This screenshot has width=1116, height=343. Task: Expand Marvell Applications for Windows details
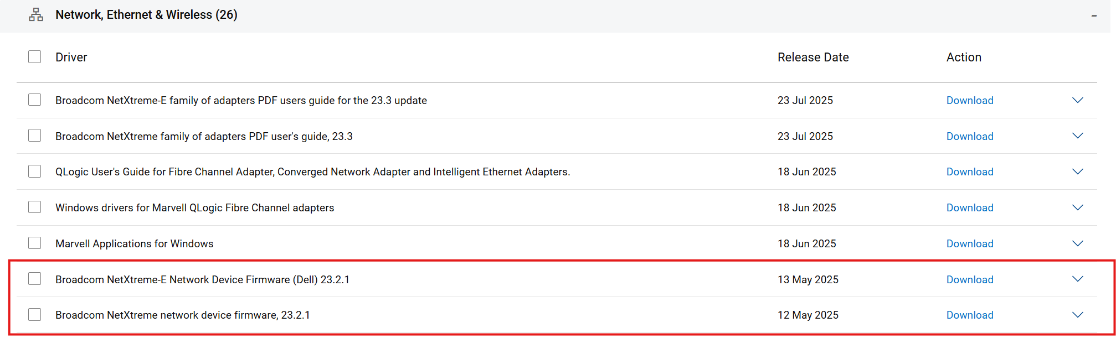(x=1078, y=243)
